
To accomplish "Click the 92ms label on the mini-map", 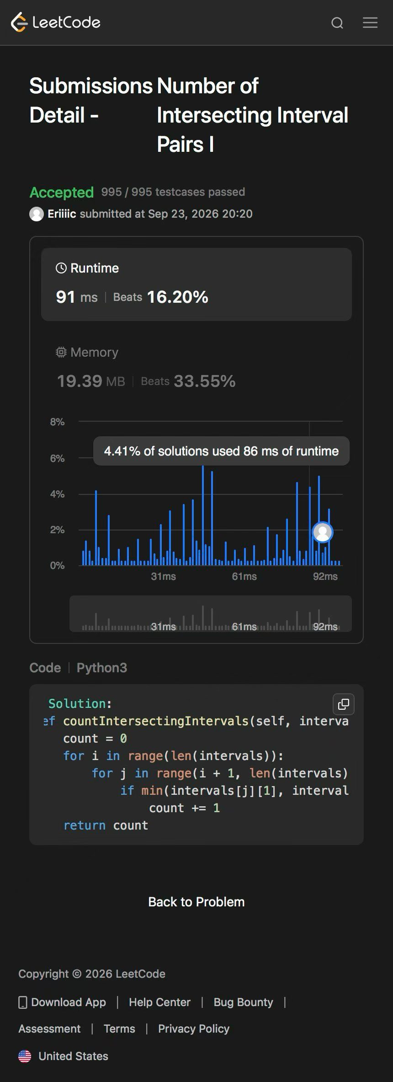I will click(325, 627).
